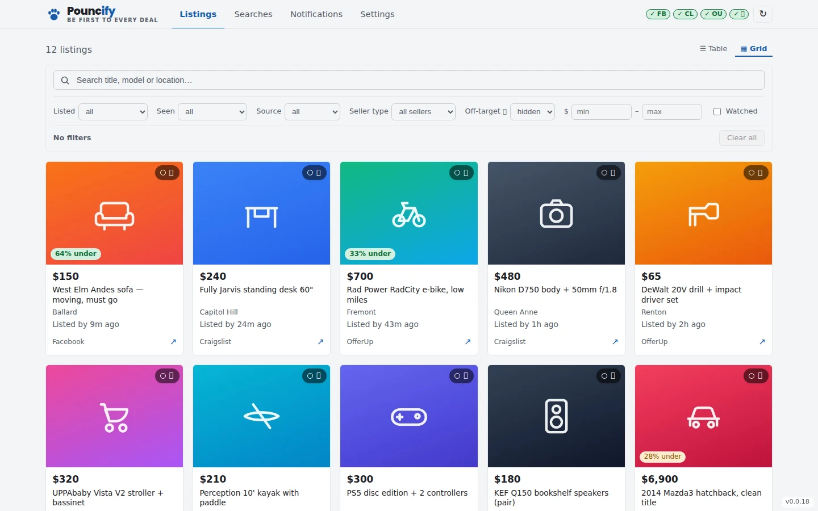
Task: Go to the Listings tab
Action: (198, 14)
